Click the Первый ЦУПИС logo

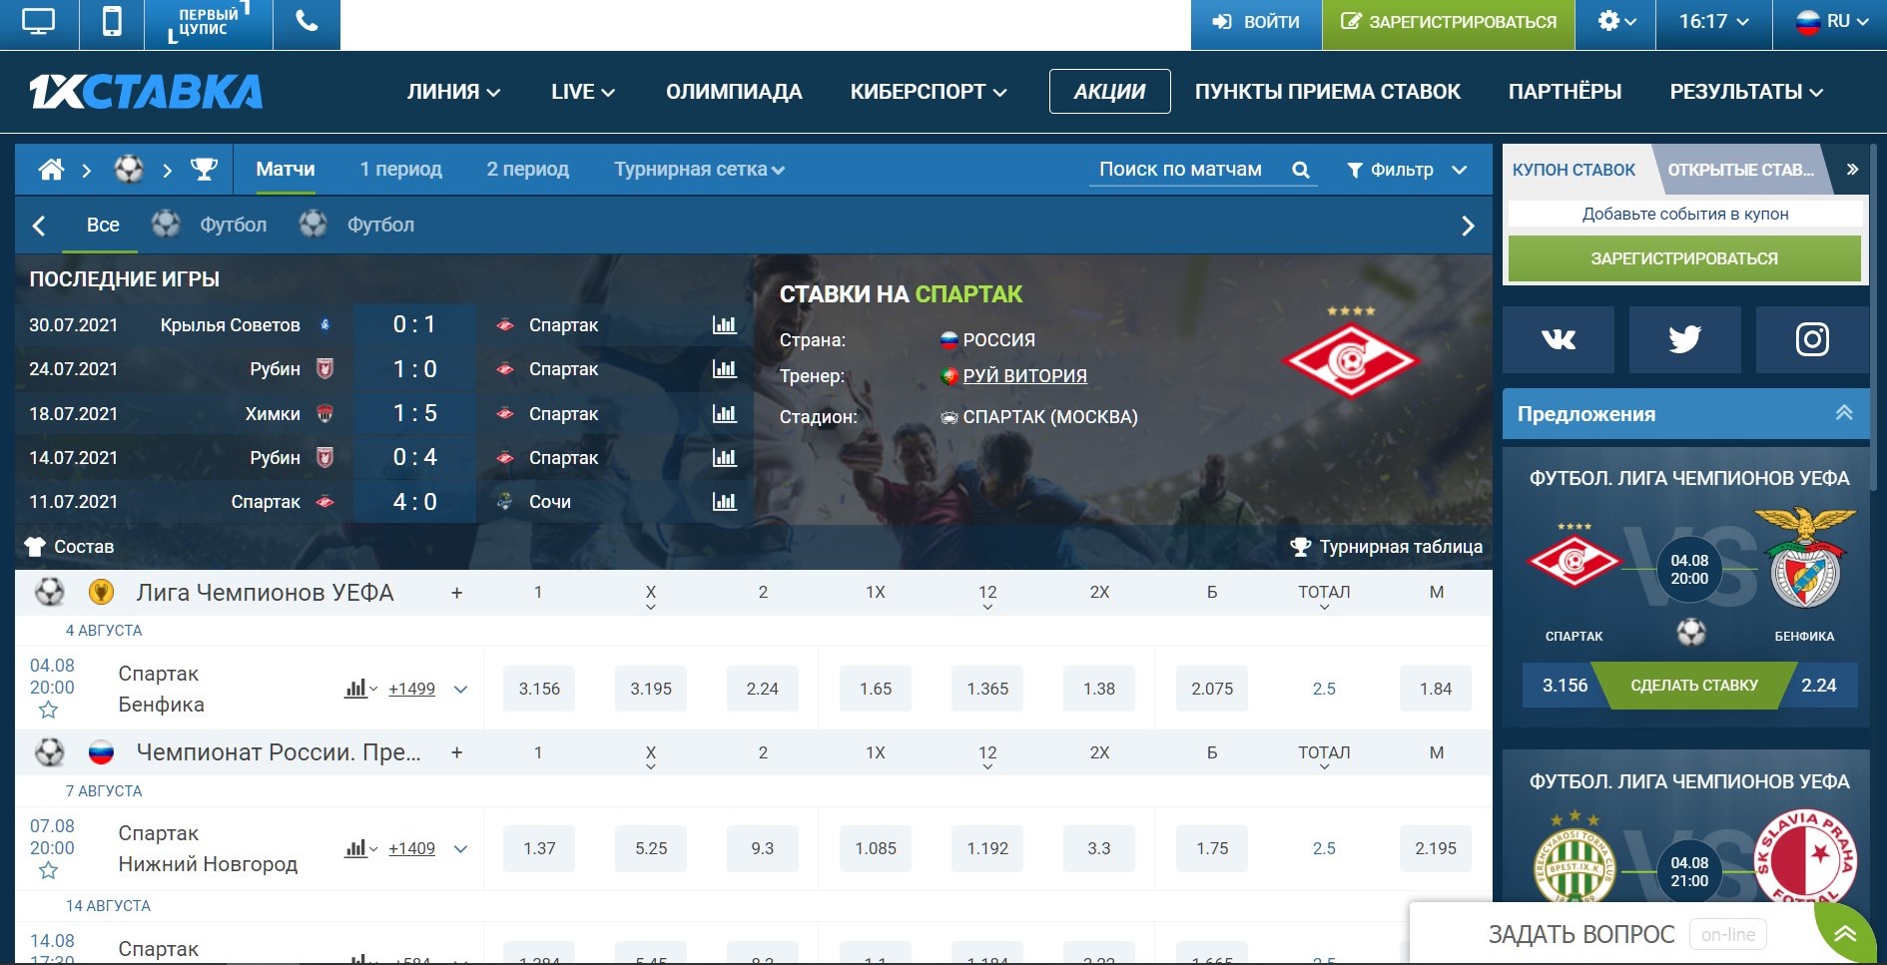point(209,23)
